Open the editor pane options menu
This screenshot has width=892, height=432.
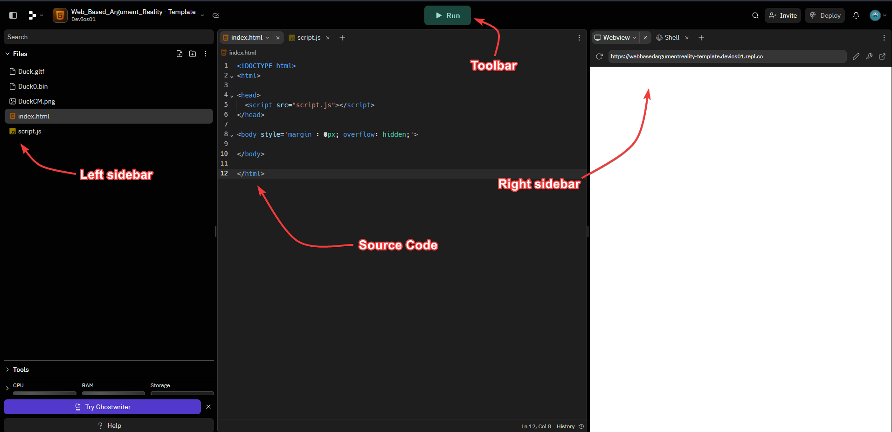(579, 38)
